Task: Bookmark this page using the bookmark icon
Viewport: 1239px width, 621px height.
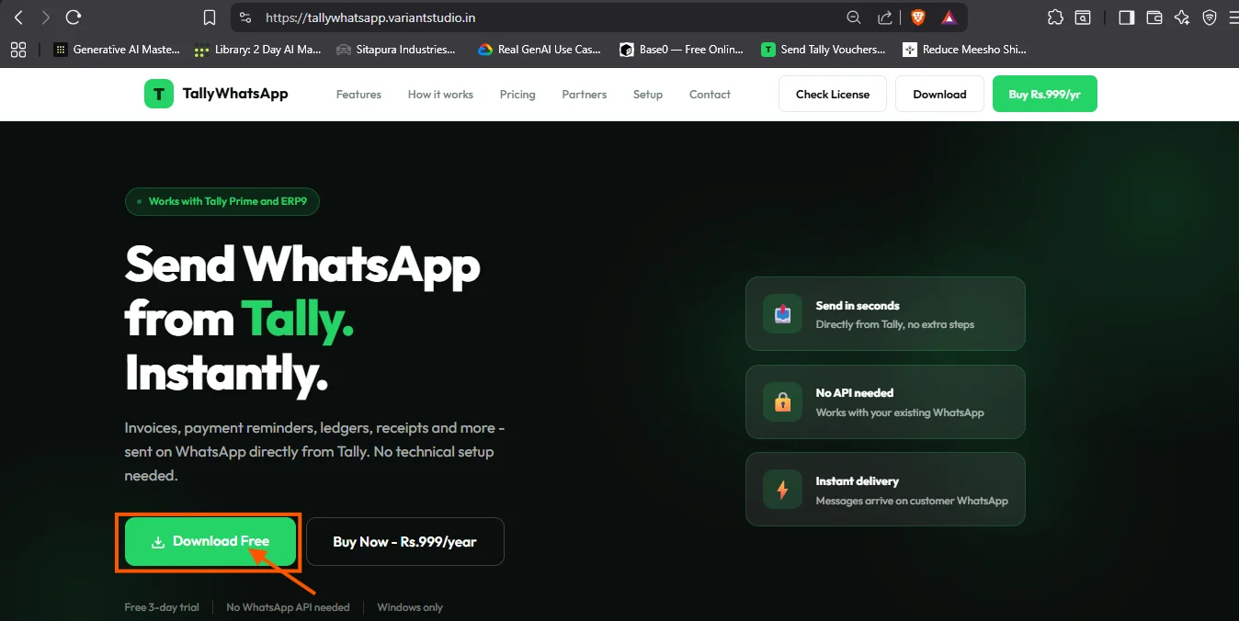Action: (x=210, y=17)
